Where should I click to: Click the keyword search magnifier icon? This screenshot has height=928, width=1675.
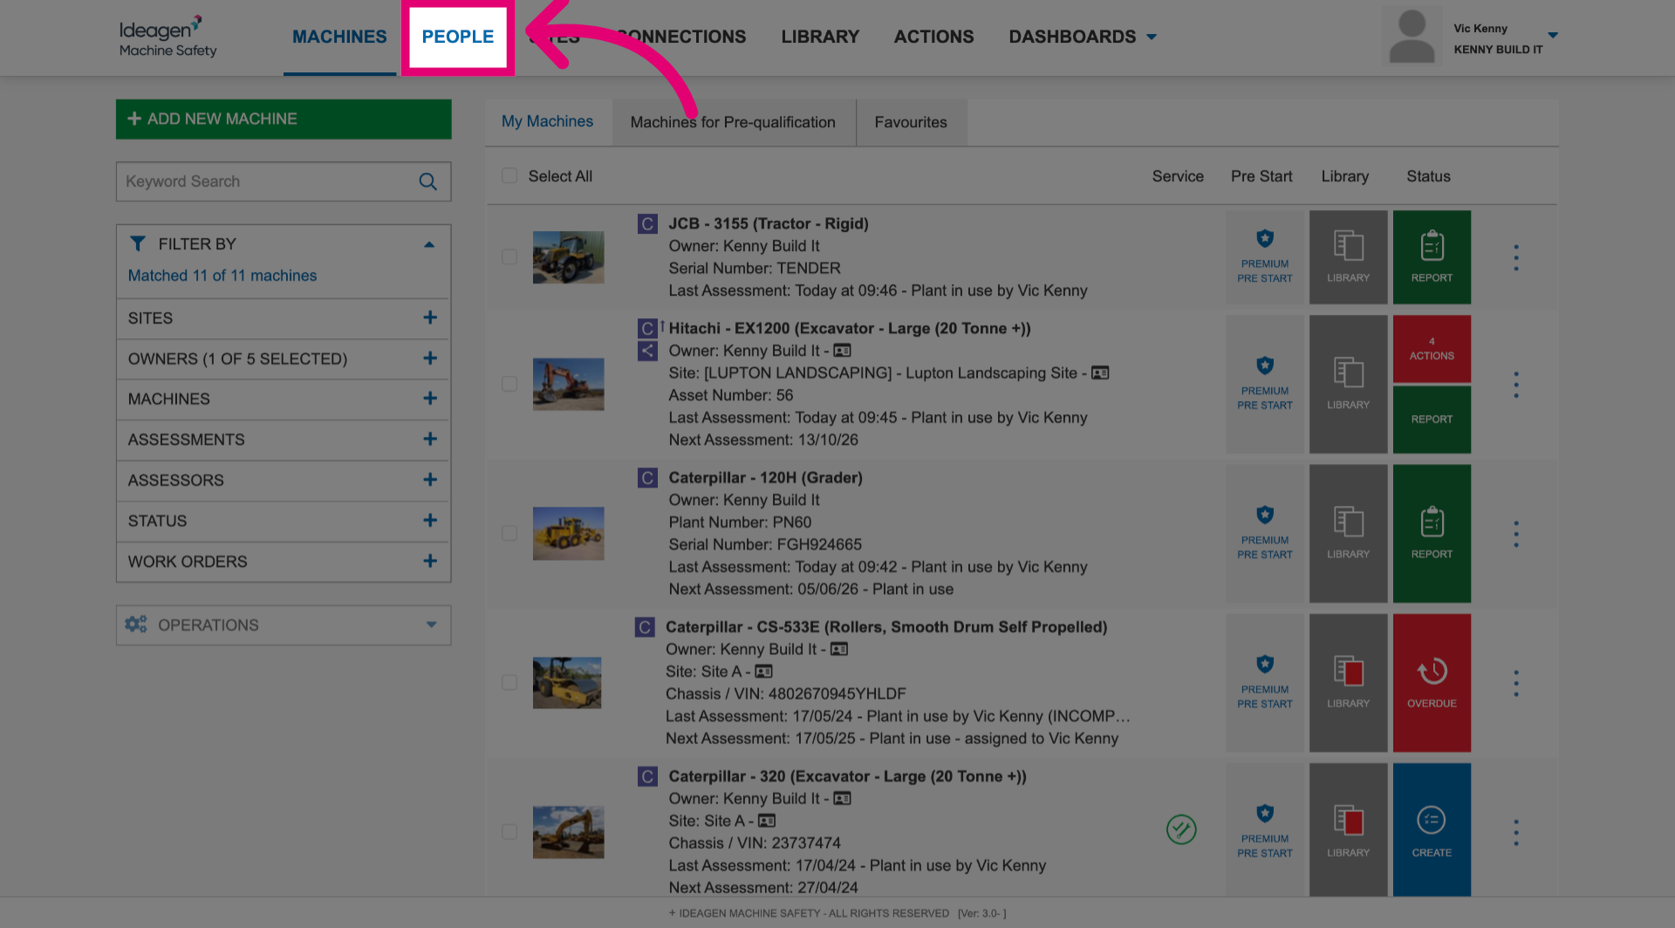(427, 181)
